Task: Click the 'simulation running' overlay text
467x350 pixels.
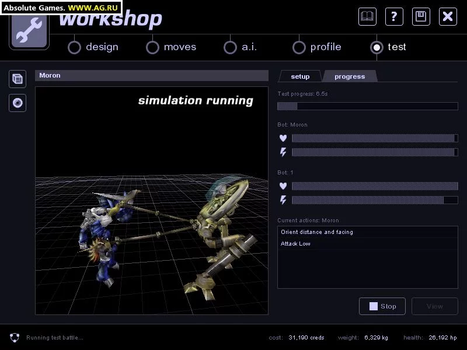Action: coord(196,100)
